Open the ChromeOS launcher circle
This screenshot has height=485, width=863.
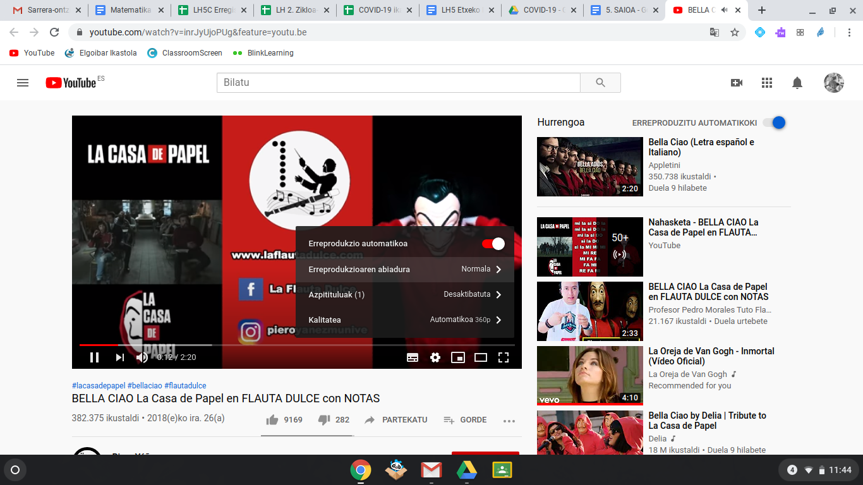pyautogui.click(x=15, y=470)
